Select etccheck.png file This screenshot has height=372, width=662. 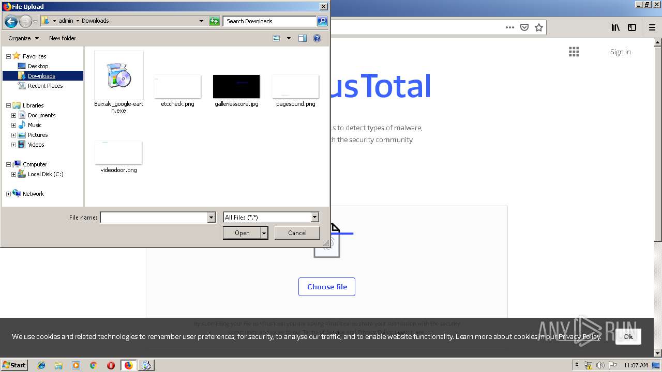[x=177, y=90]
